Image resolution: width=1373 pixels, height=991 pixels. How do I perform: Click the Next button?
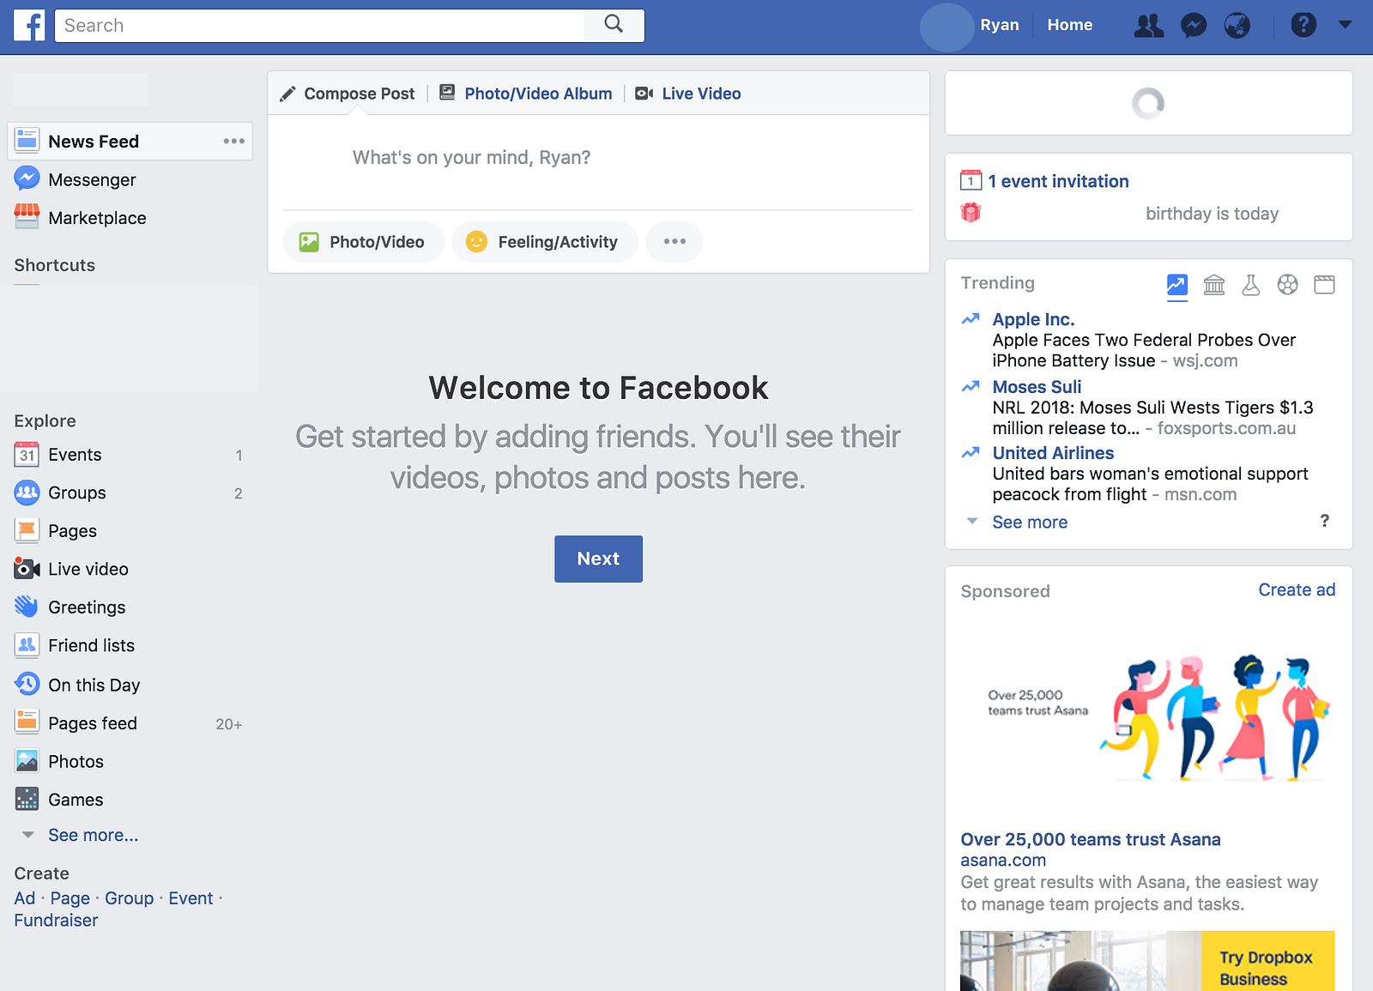click(x=598, y=559)
